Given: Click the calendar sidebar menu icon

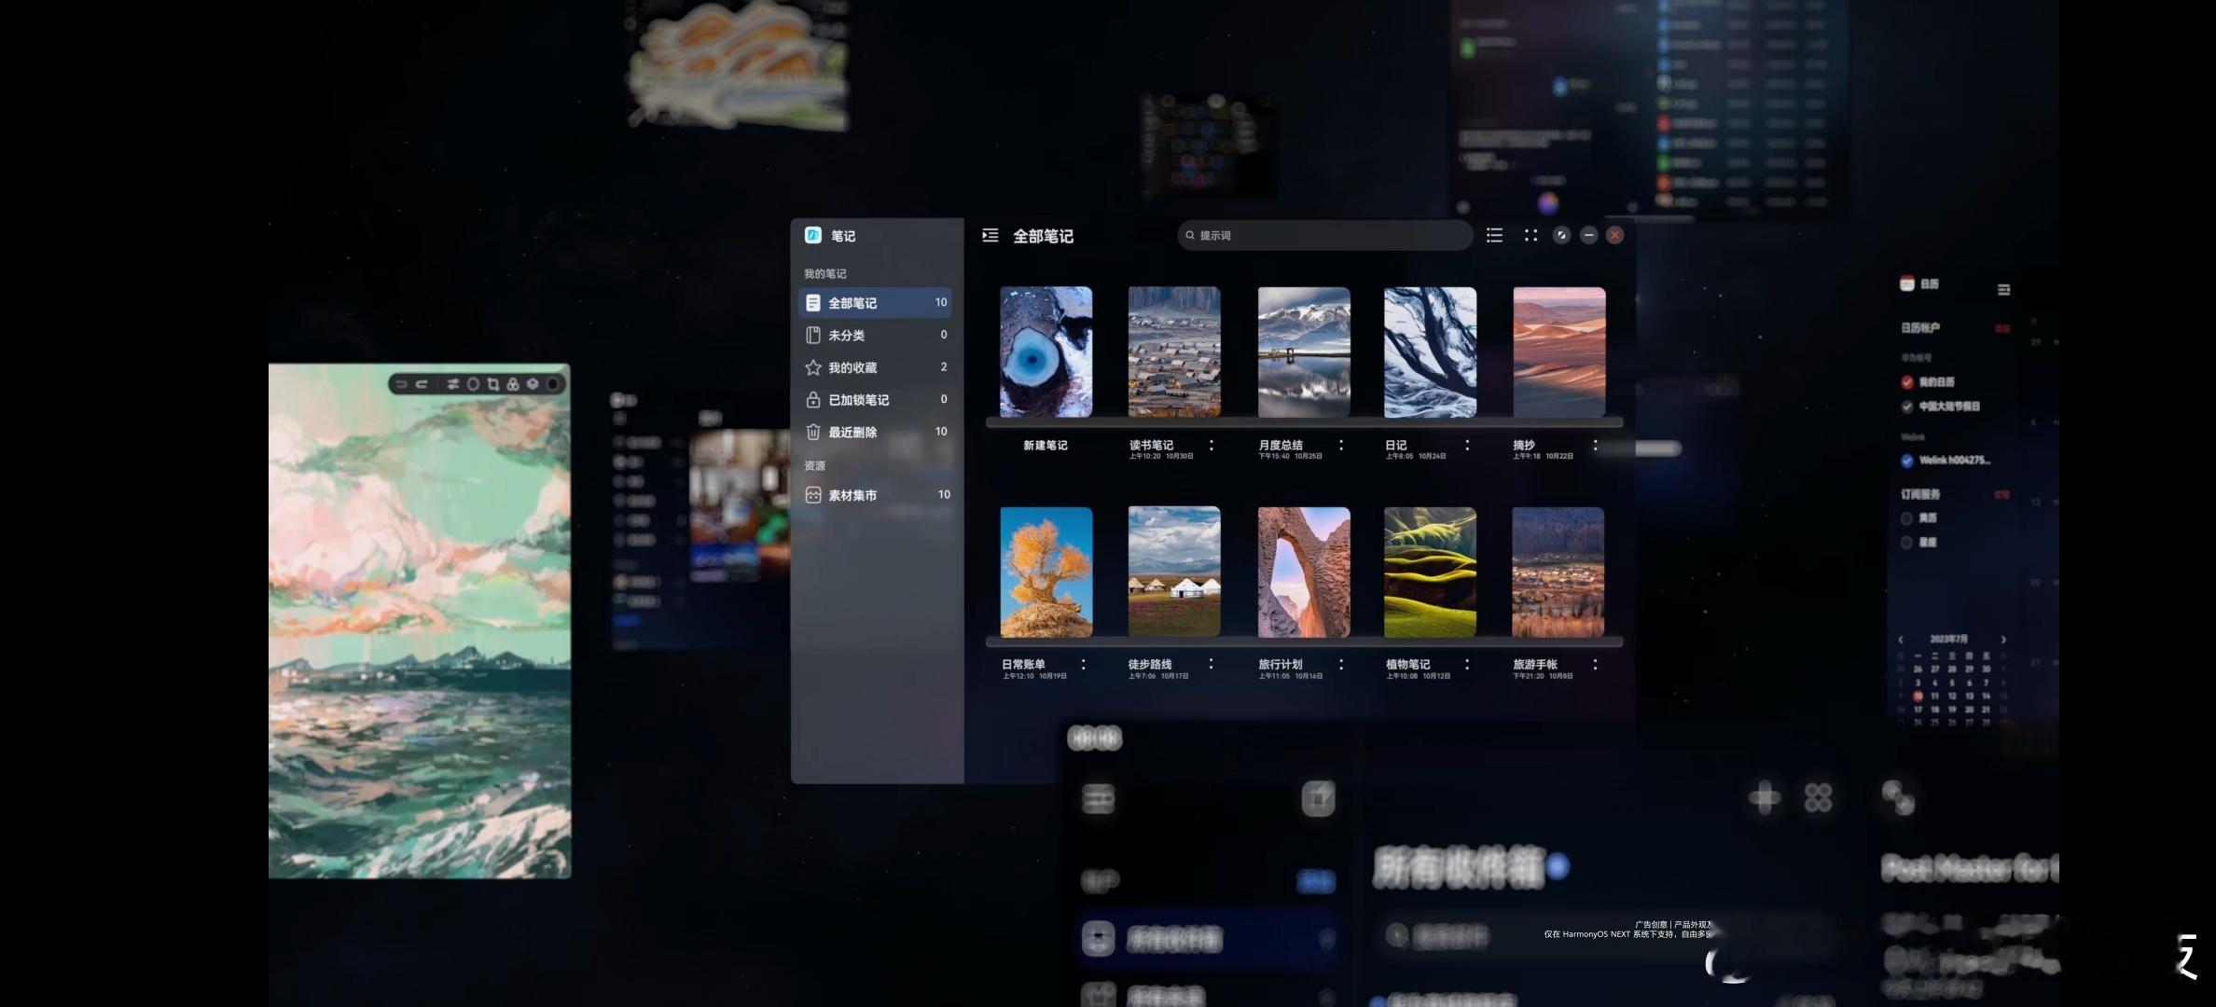Looking at the screenshot, I should tap(2003, 290).
